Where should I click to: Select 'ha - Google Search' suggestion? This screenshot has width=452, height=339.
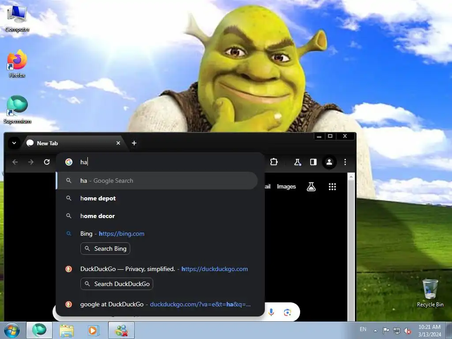[x=157, y=181]
